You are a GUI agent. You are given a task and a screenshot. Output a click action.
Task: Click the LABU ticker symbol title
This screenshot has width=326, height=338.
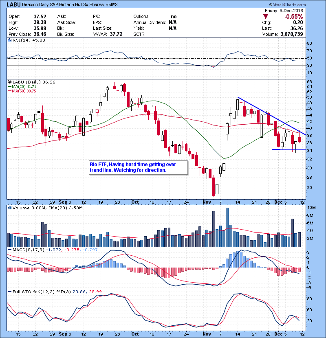[x=13, y=4]
